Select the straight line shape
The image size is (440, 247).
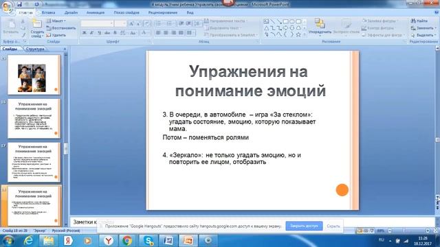tap(272, 21)
